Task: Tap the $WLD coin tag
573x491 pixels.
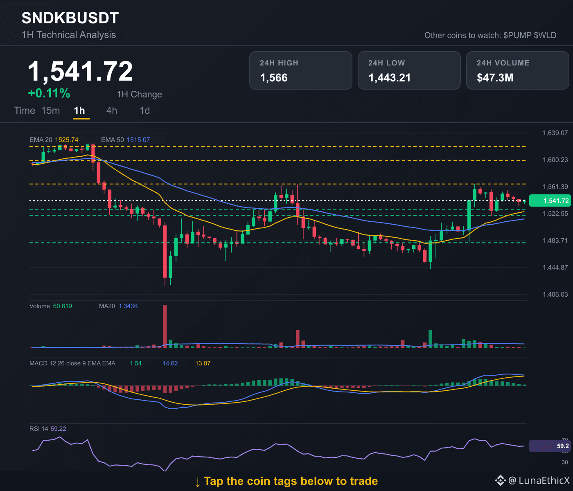Action: (x=545, y=35)
